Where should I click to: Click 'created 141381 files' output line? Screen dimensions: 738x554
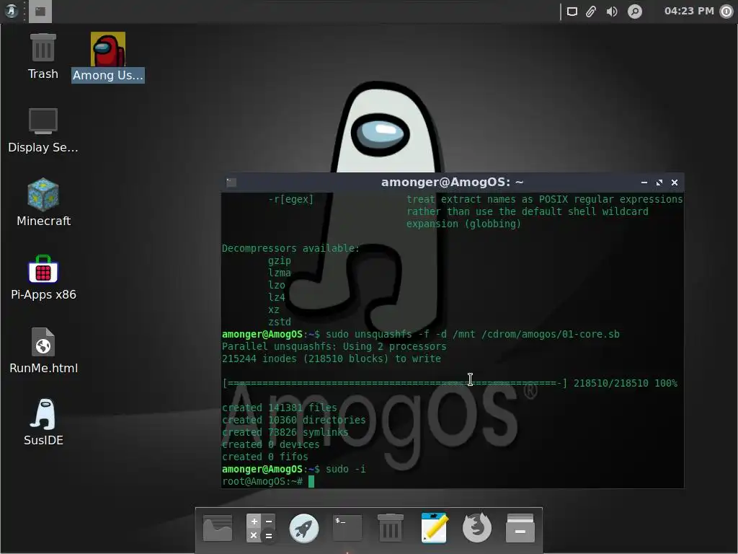pyautogui.click(x=279, y=408)
